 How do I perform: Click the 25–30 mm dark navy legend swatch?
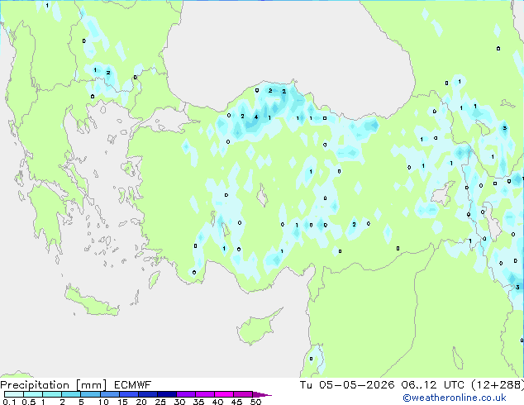pyautogui.click(x=166, y=394)
